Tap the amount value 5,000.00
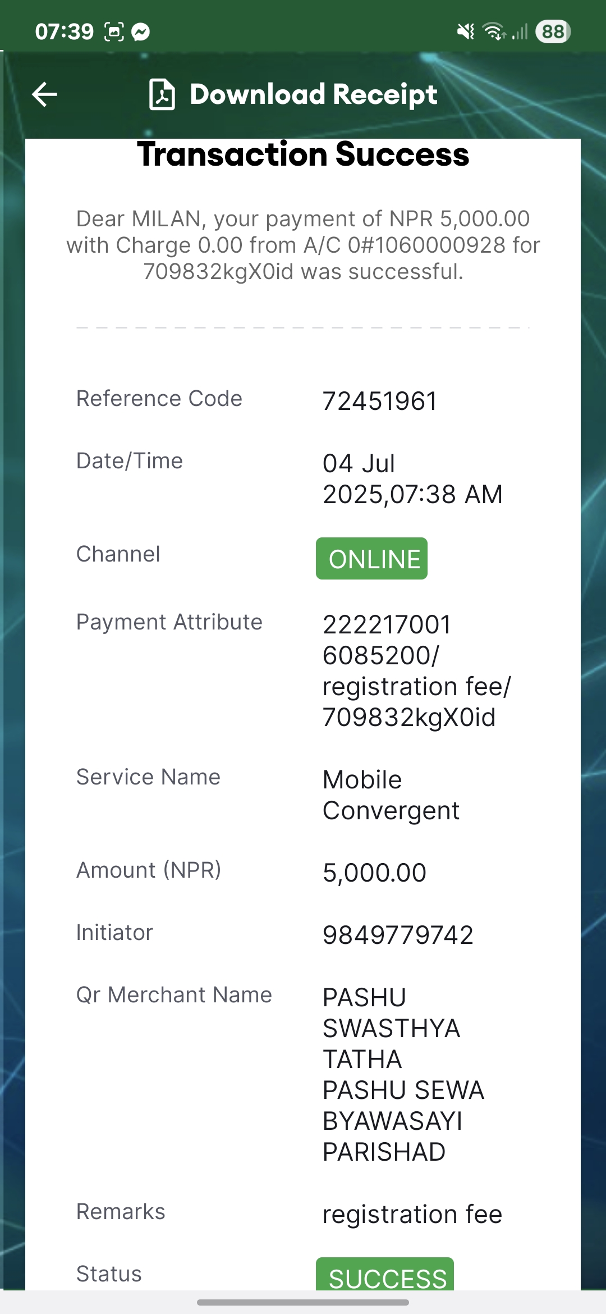This screenshot has height=1314, width=606. click(x=374, y=873)
